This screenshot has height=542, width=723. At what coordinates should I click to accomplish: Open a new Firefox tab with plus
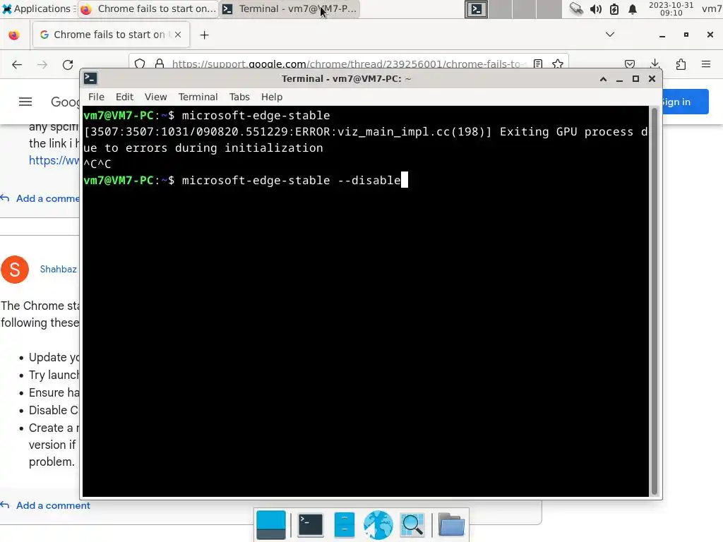click(x=204, y=35)
